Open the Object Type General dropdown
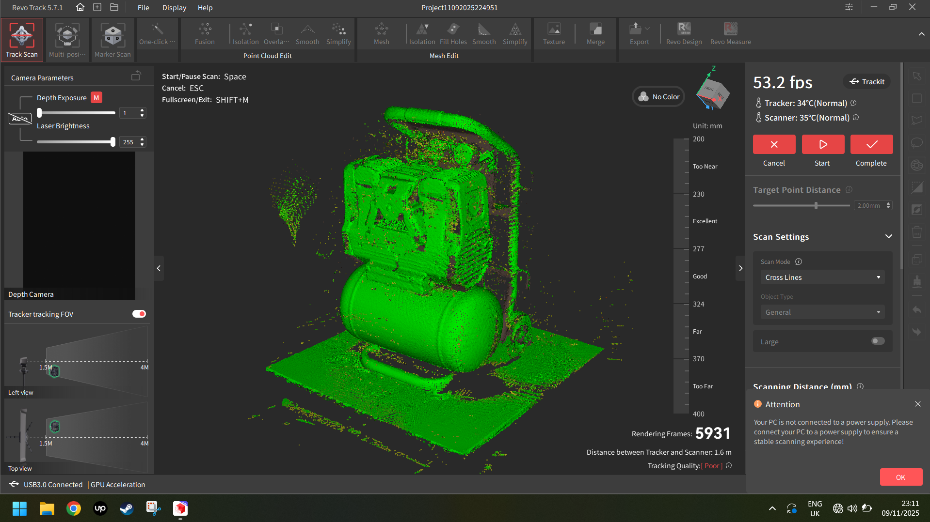 pos(822,312)
